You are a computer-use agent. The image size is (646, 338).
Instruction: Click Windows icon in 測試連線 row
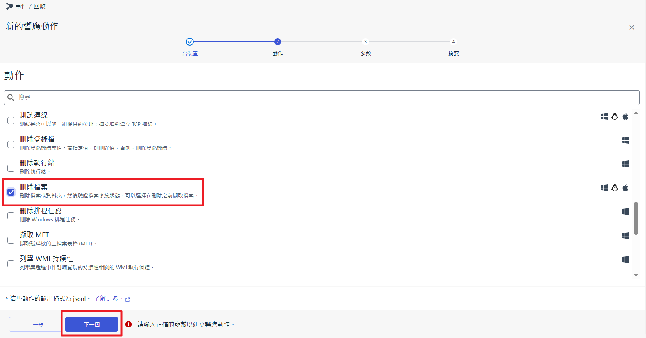pos(604,116)
